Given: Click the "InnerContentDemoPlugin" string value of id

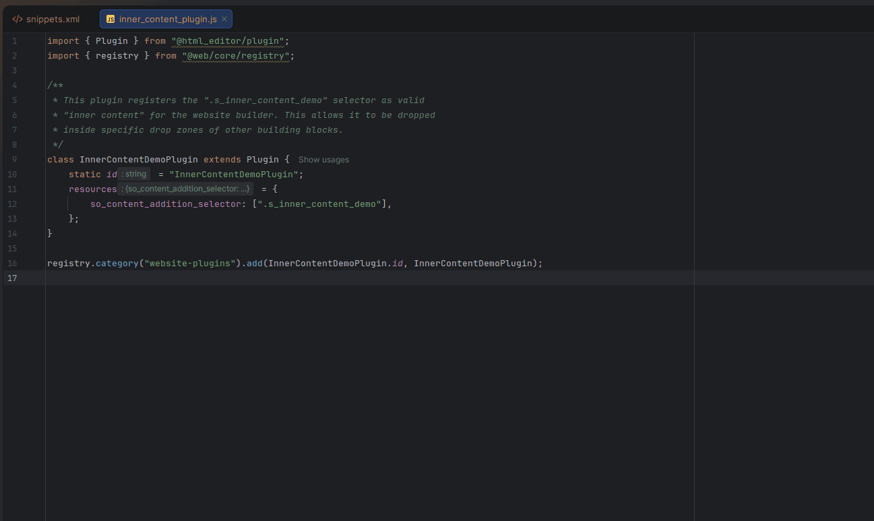Looking at the screenshot, I should click(x=233, y=175).
